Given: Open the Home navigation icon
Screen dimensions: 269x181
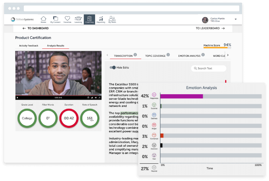Looking at the screenshot, I should [43, 19].
